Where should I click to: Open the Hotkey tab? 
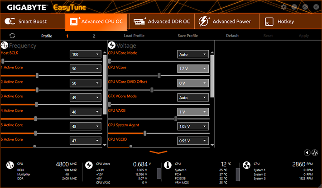tap(291, 22)
